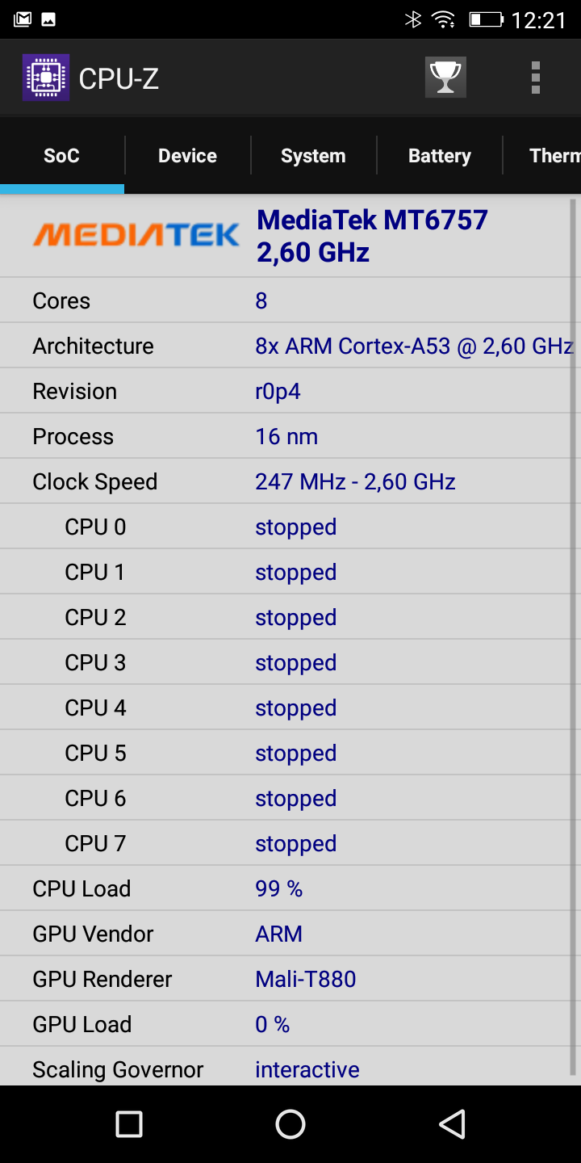Tap the Wi-Fi icon in status bar
The height and width of the screenshot is (1163, 581).
tap(443, 19)
